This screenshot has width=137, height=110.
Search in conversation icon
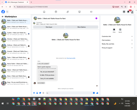pos(120,30)
